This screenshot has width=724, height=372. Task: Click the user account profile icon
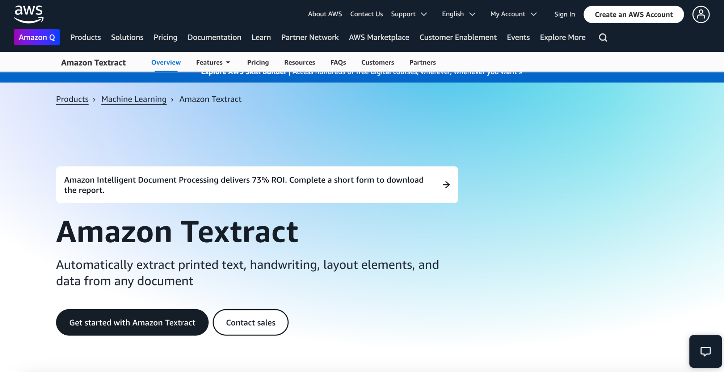[x=701, y=14]
